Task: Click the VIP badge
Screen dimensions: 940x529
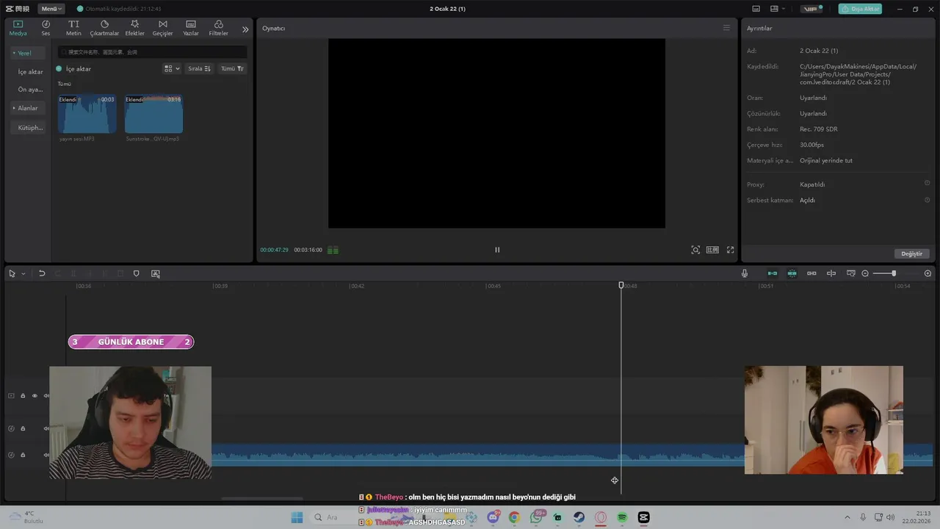Action: (x=811, y=9)
